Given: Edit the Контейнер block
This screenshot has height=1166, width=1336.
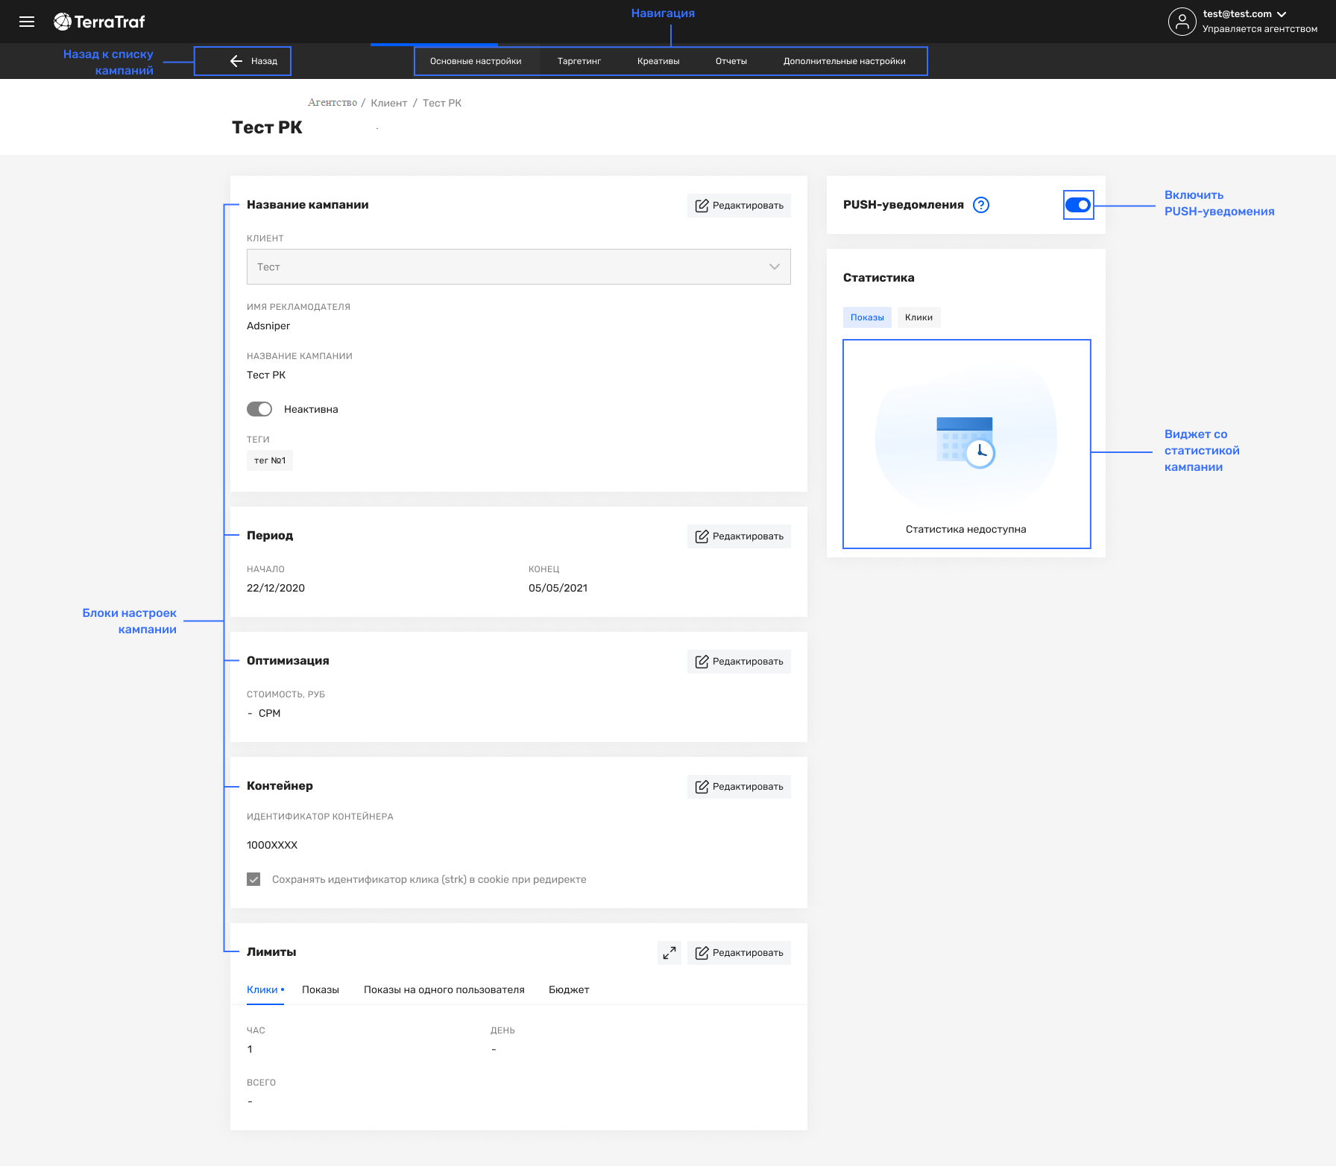Looking at the screenshot, I should click(739, 787).
